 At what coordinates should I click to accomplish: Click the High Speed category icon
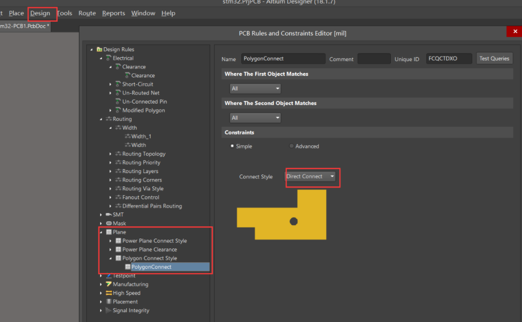coord(109,293)
